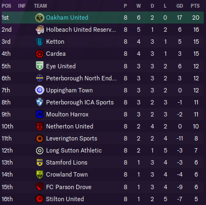This screenshot has width=206, height=205.
Task: Click the Ketton club crest
Action: pos(39,42)
